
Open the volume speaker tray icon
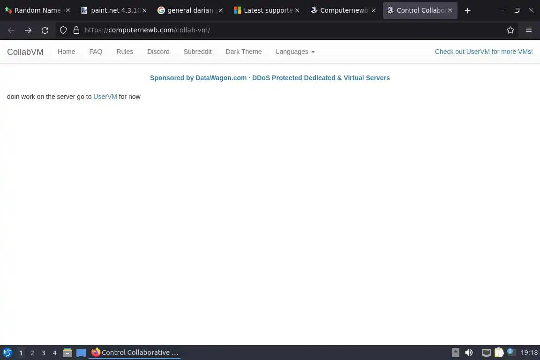469,353
